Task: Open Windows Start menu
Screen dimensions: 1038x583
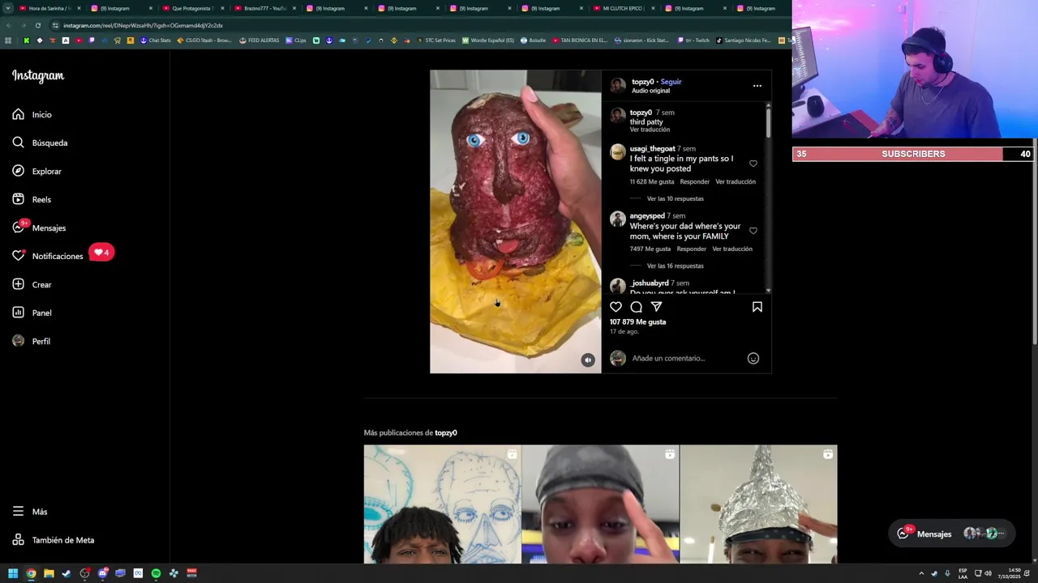Action: click(x=13, y=573)
